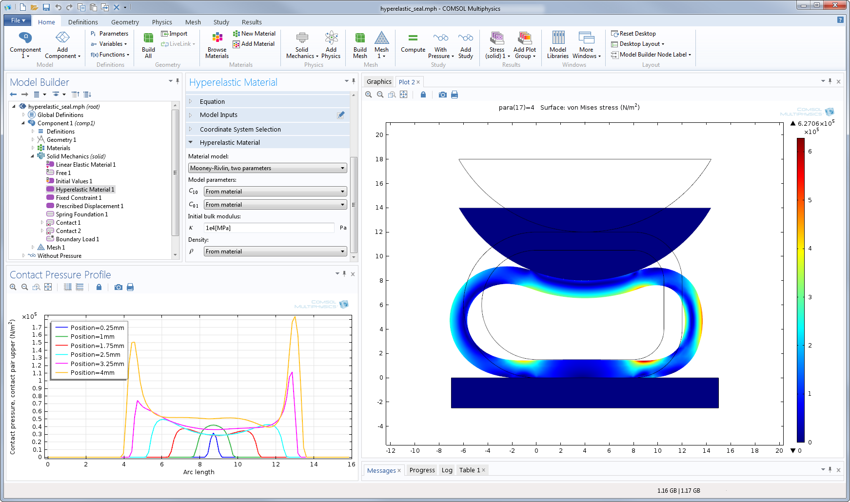Toggle x-axis log scale in Contact Pressure Profile
Viewport: 850px width, 502px height.
pyautogui.click(x=68, y=287)
